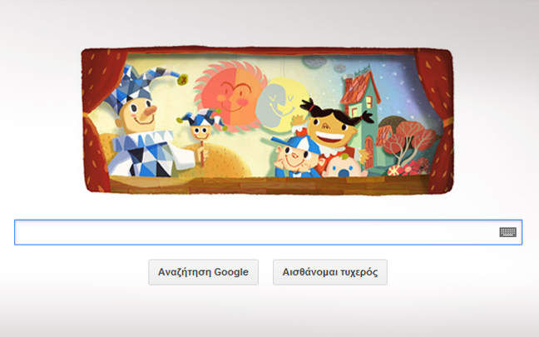This screenshot has width=539, height=337.
Task: Click the wooden stage floor of the doodle
Action: [266, 185]
